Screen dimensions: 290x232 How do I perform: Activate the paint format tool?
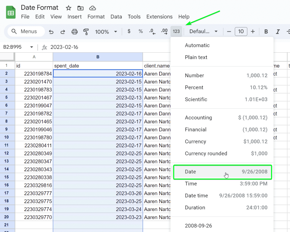click(86, 32)
